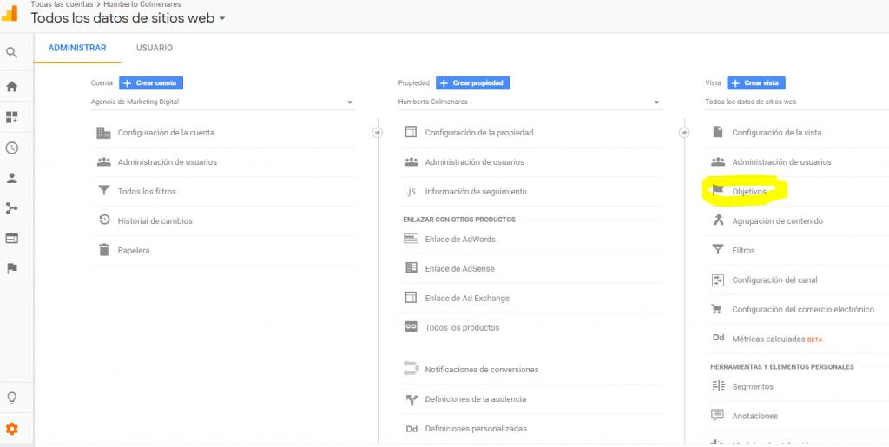Viewport: 889px width, 447px height.
Task: Click Todas las cuentas breadcrumb text
Action: (62, 4)
